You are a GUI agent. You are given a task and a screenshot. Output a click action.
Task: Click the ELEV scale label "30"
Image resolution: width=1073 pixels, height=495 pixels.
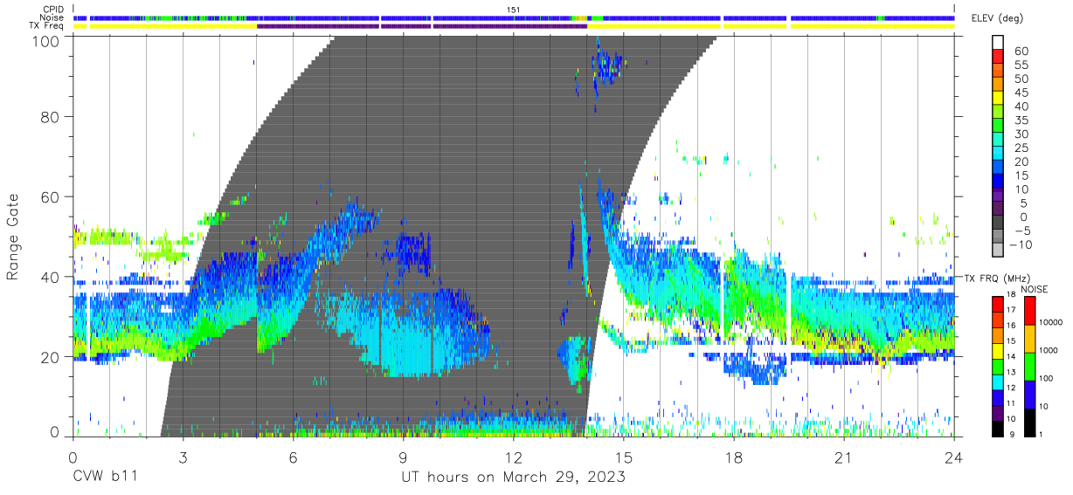1021,134
